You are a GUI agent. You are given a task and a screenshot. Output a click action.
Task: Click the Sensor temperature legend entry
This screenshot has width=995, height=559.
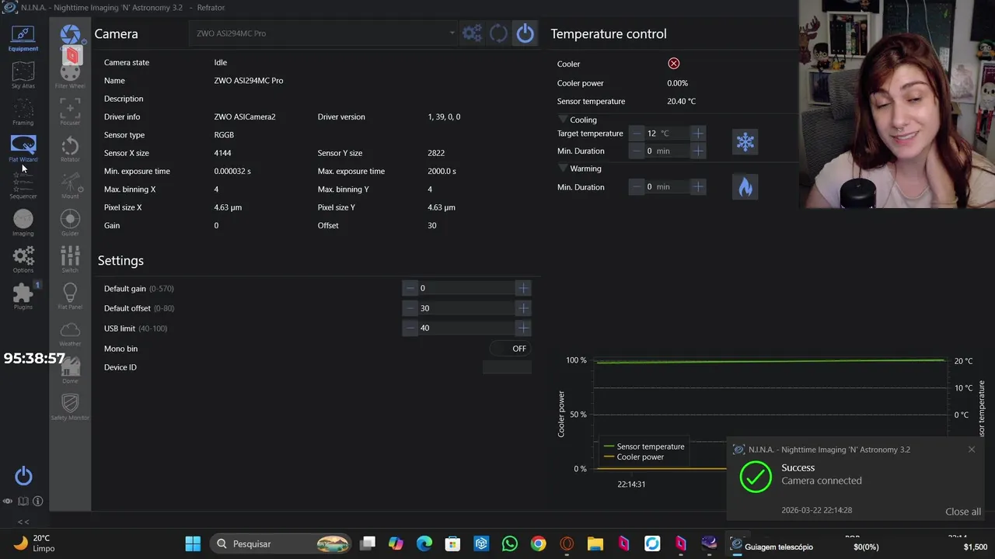click(x=644, y=446)
